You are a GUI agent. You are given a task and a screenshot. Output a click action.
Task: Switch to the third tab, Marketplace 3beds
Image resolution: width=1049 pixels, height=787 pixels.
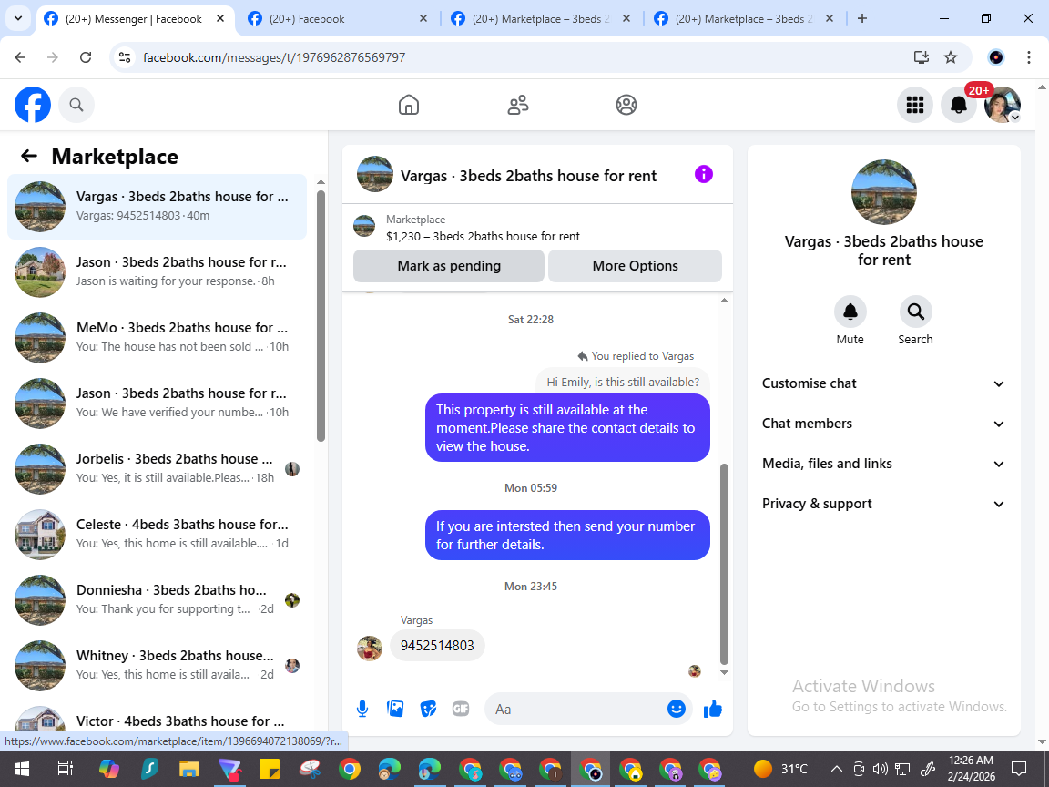click(541, 19)
